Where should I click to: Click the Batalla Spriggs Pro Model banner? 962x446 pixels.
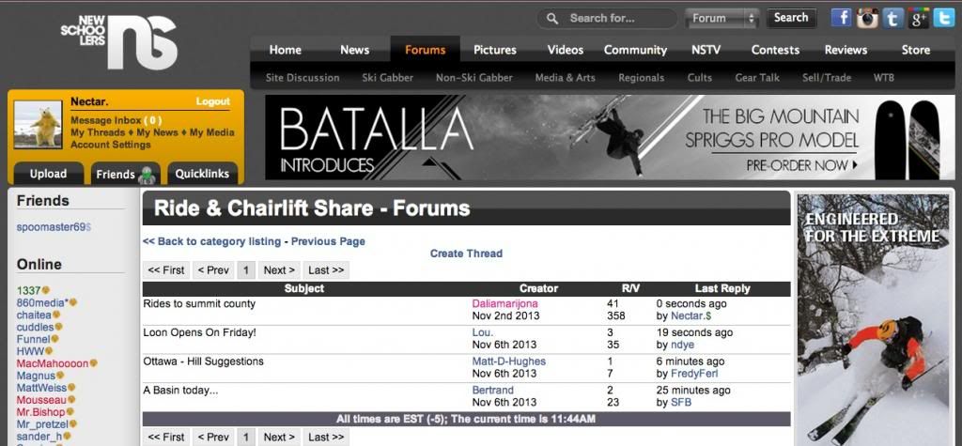tap(609, 137)
